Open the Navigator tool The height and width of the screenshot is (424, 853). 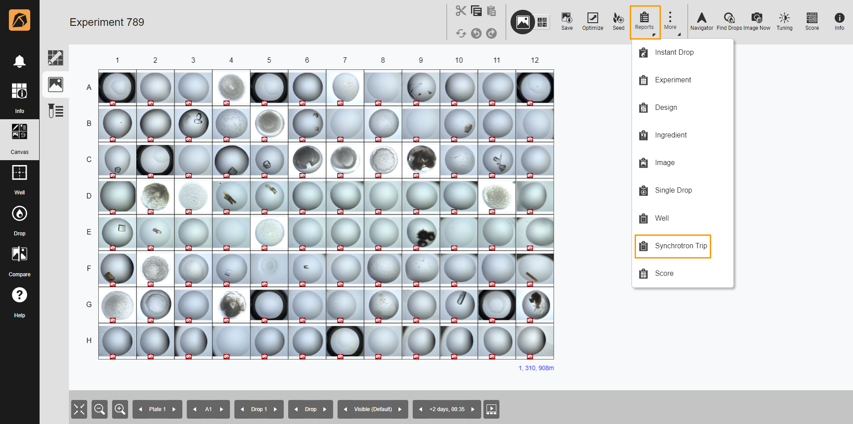point(701,21)
